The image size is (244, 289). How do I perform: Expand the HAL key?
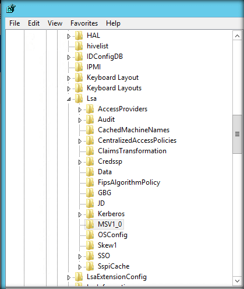[69, 36]
